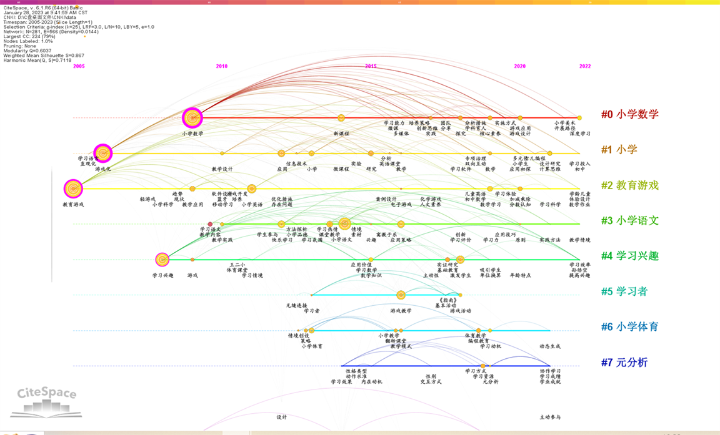Select cluster label #6 小学体育

tap(629, 327)
